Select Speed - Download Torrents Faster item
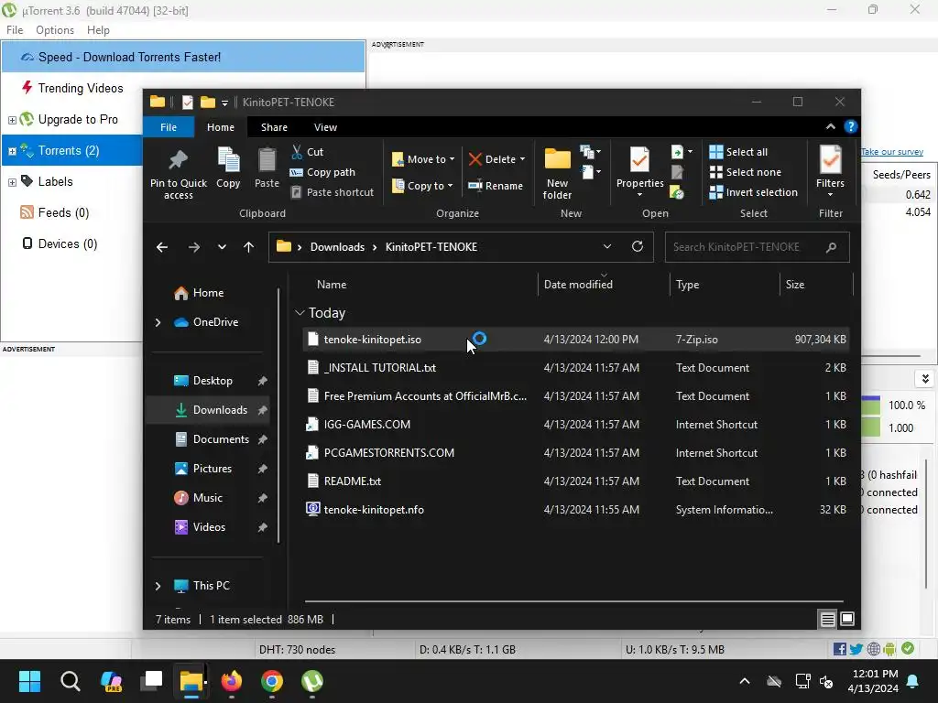This screenshot has width=938, height=703. pos(183,57)
